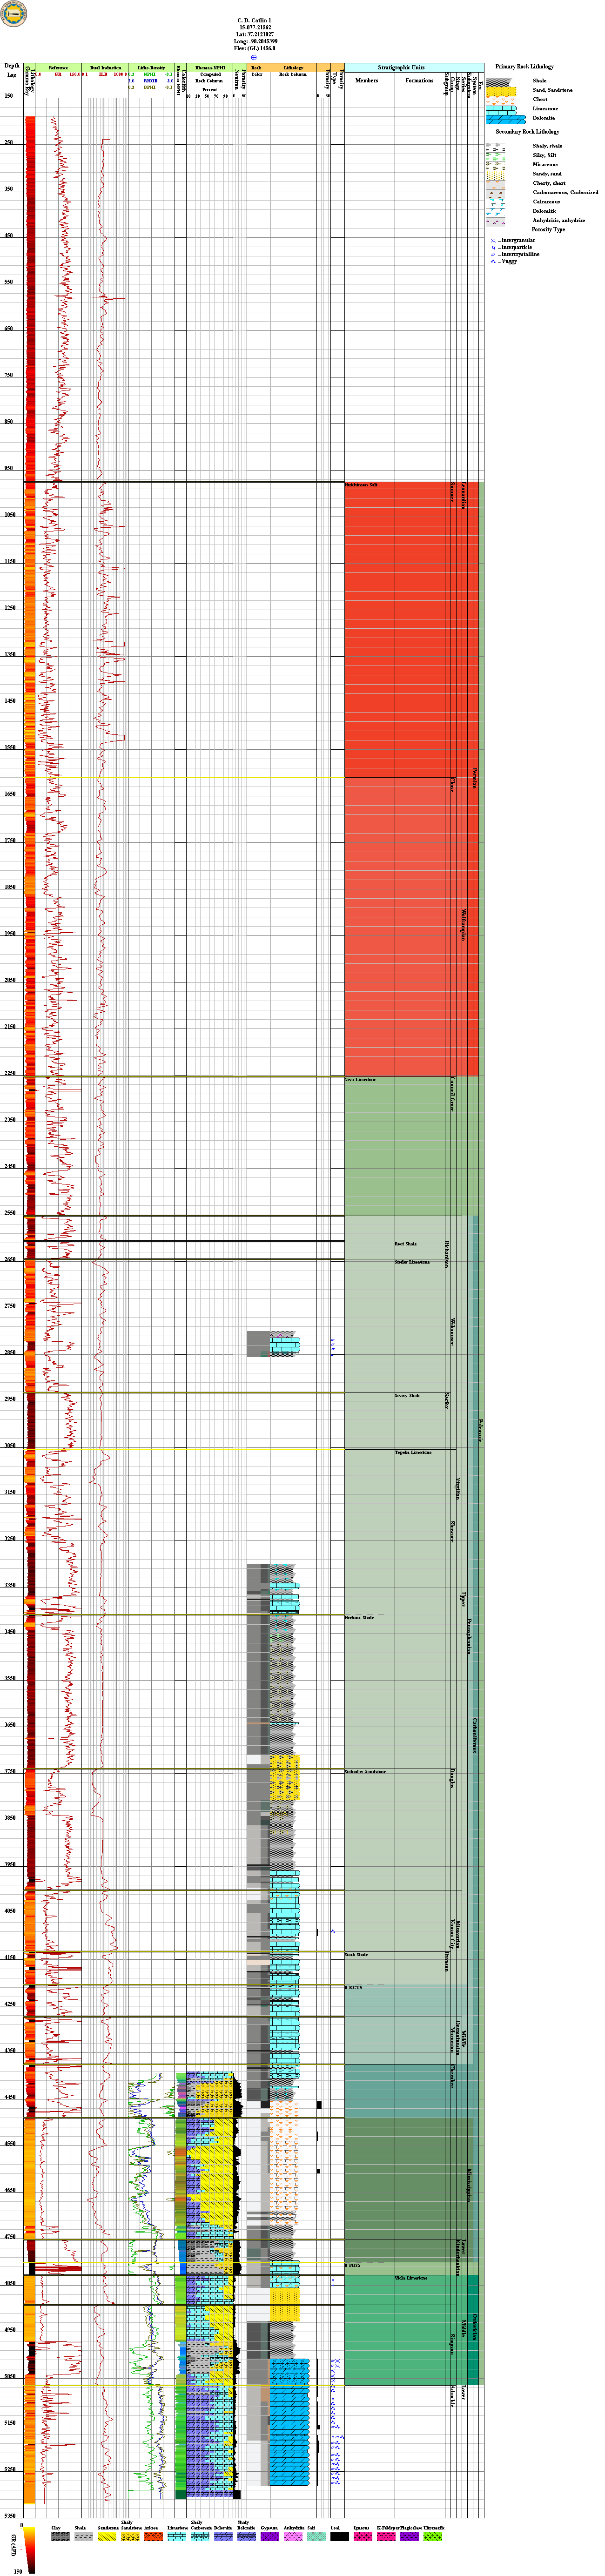Click the Rhomaa-NPHI track header
The height and width of the screenshot is (2576, 605).
coord(210,67)
